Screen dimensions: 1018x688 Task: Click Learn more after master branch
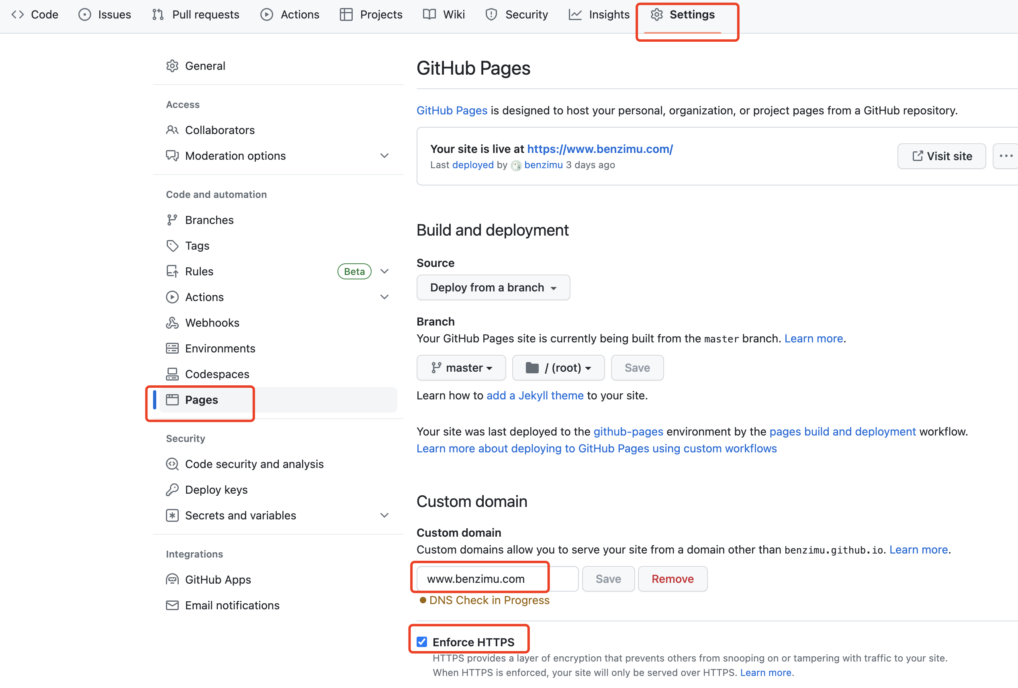click(814, 338)
